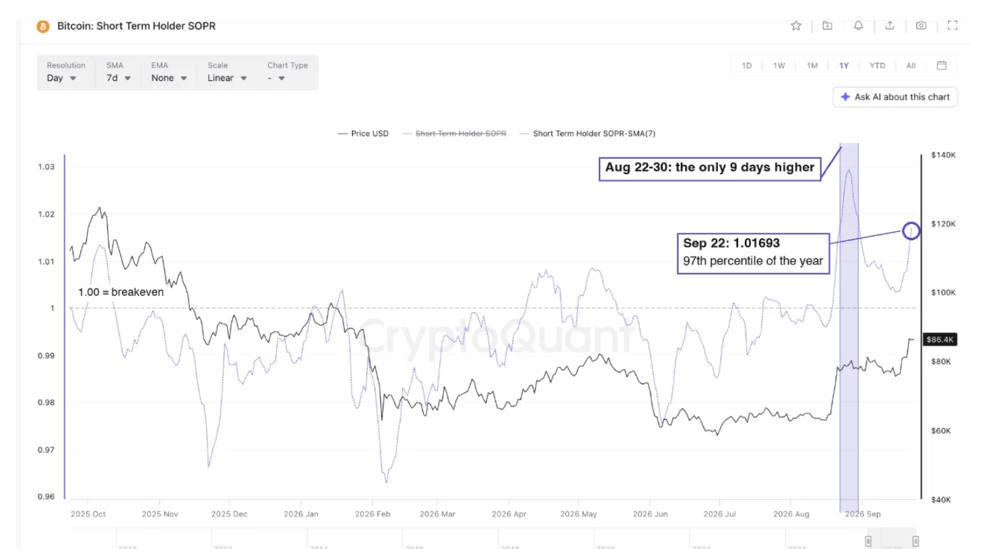986x549 pixels.
Task: Click the right range slider handle
Action: pos(915,541)
